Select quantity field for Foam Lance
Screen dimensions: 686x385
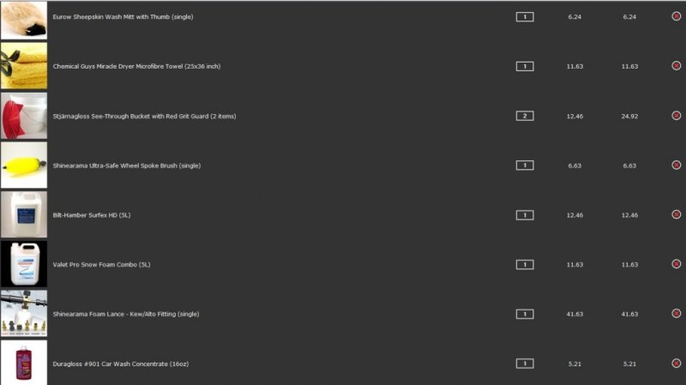point(525,314)
